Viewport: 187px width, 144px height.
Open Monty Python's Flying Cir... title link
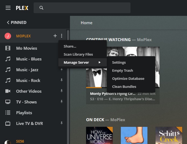point(113,93)
